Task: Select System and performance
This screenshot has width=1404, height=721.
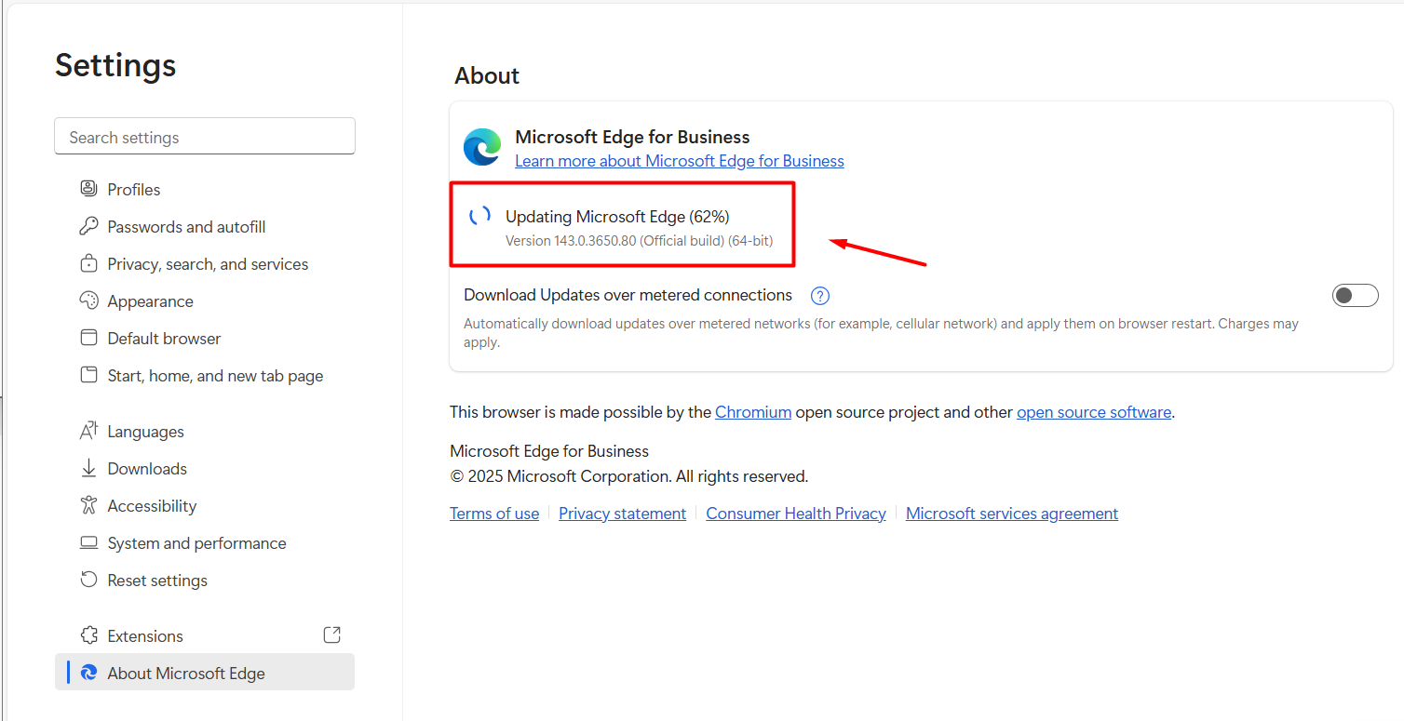Action: click(x=196, y=543)
